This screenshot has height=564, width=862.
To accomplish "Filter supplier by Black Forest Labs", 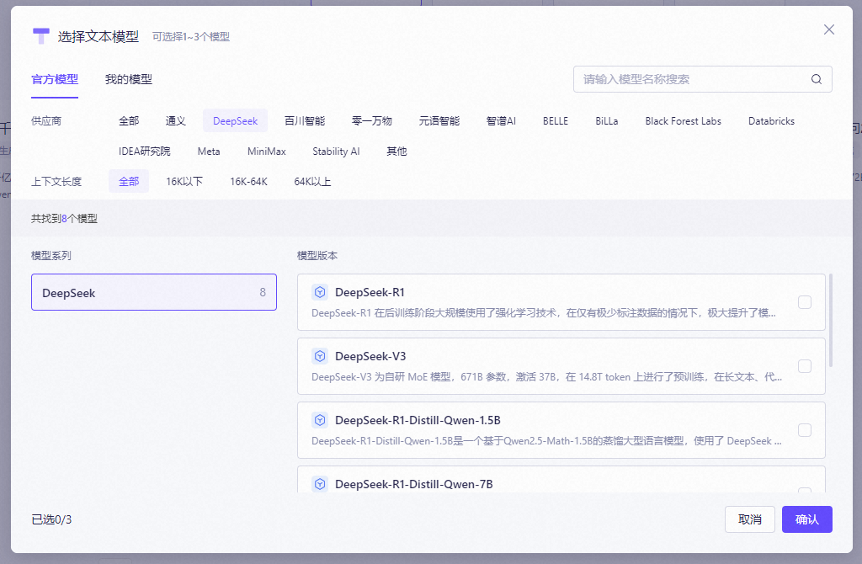I will click(683, 121).
